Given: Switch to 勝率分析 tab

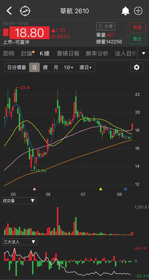Looking at the screenshot, I should point(97,53).
